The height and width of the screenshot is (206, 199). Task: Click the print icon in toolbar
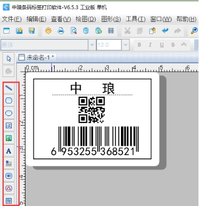click(60, 31)
